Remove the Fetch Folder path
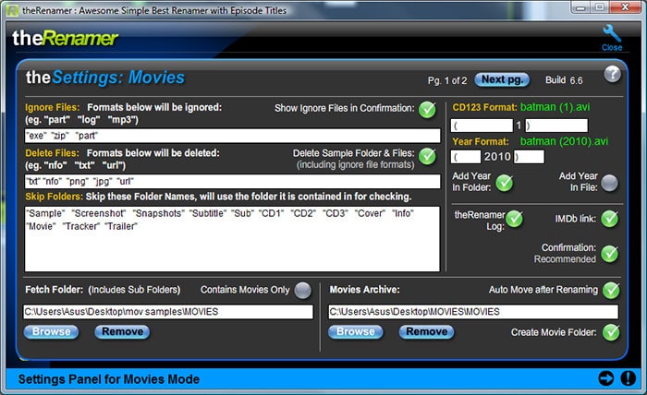This screenshot has width=647, height=395. [x=122, y=331]
